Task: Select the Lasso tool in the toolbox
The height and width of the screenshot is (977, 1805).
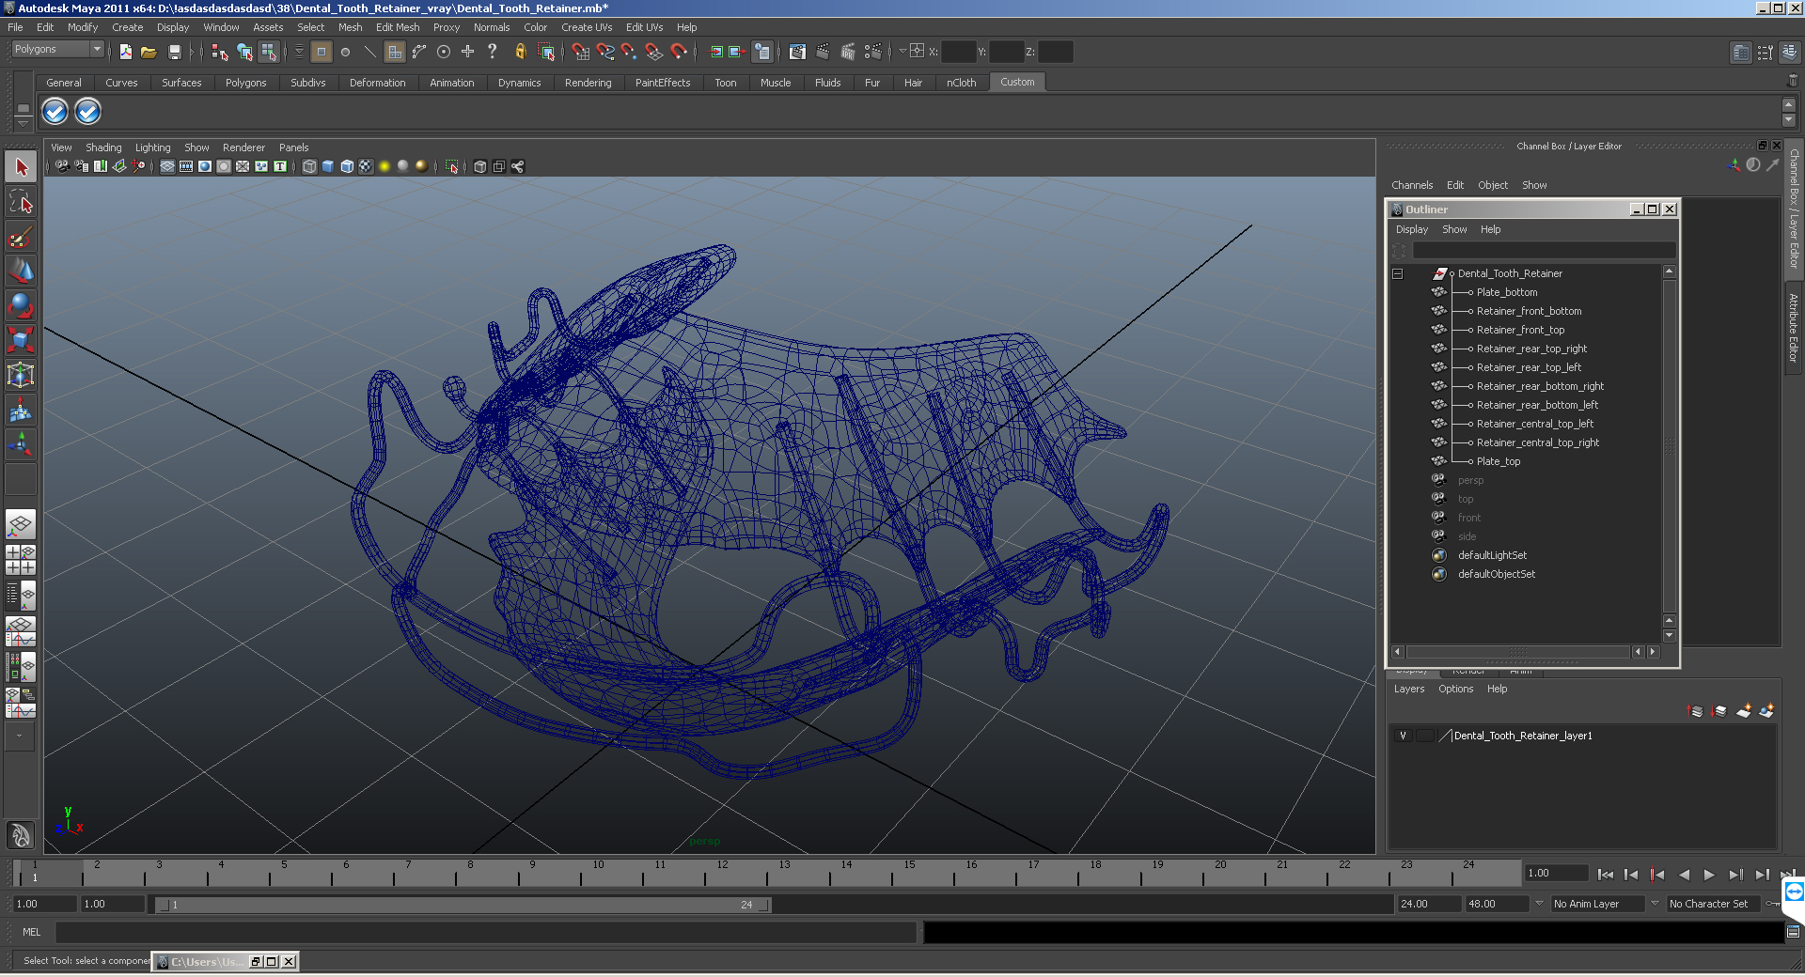Action: (x=21, y=202)
